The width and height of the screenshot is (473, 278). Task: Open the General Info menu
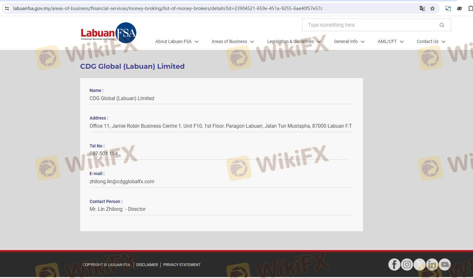[349, 41]
